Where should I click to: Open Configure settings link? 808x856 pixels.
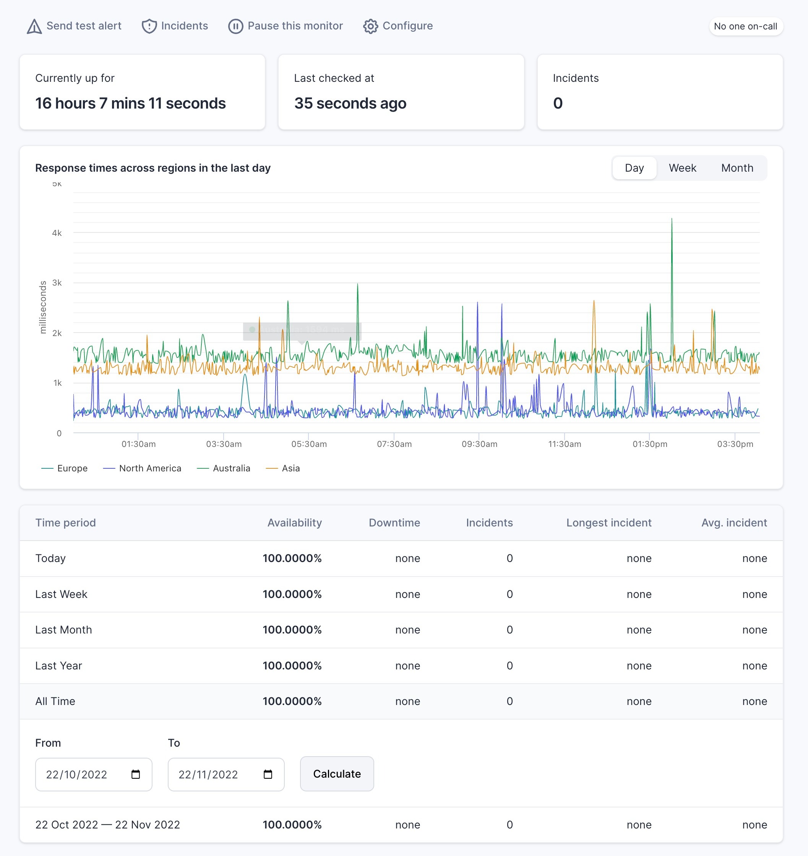tap(398, 26)
